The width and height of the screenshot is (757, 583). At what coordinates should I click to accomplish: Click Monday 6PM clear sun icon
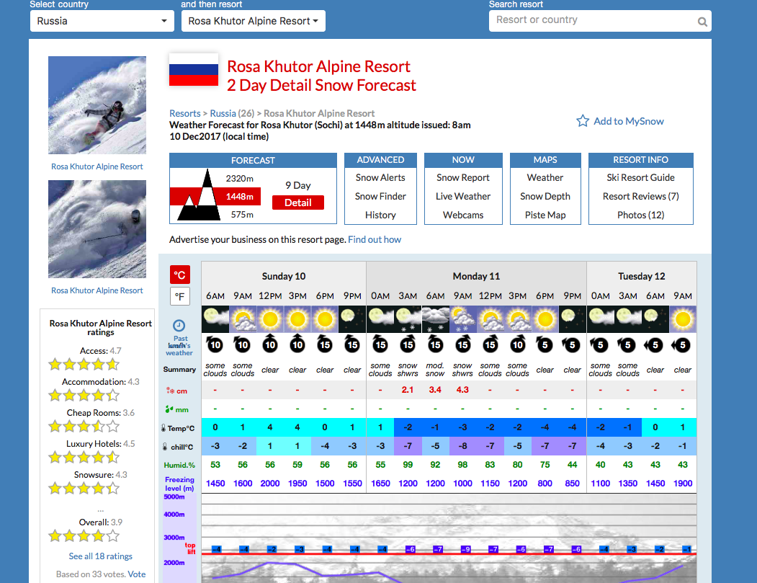click(545, 319)
